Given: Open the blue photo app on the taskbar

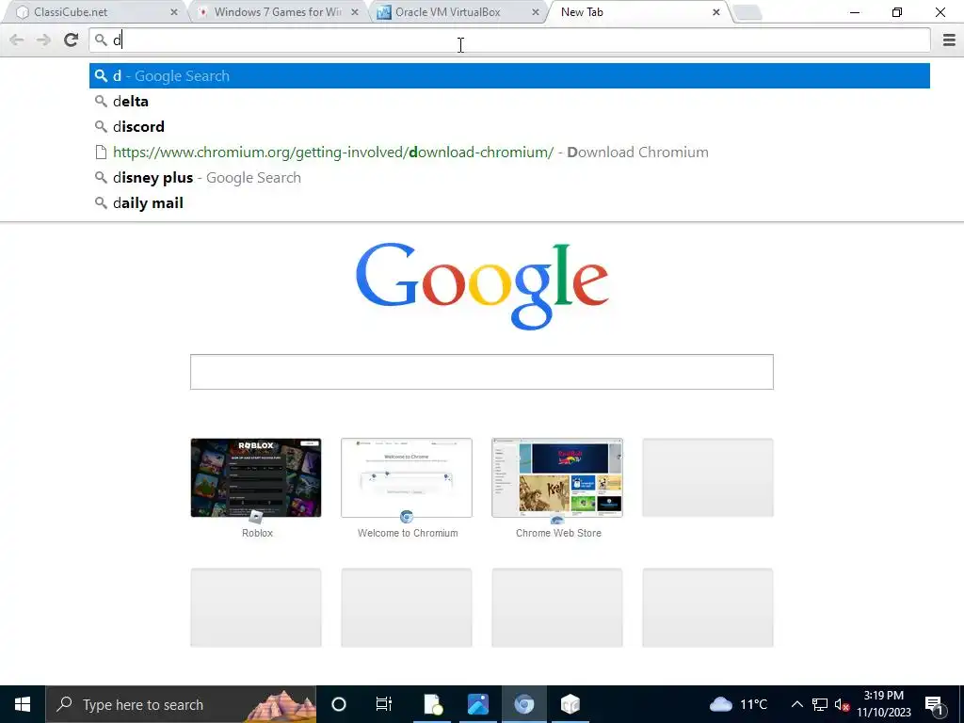Looking at the screenshot, I should [477, 704].
